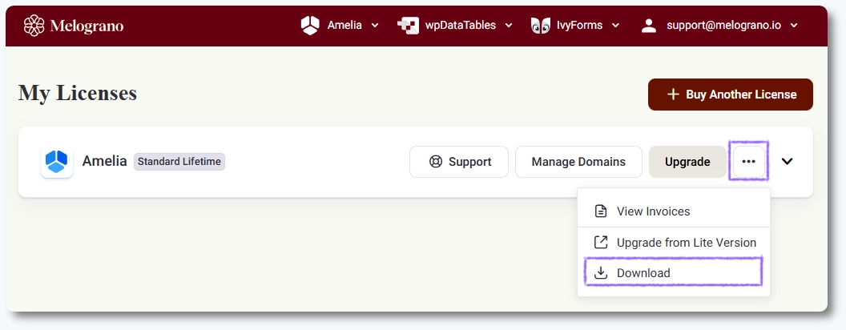Expand the support@melograno.io account menu
This screenshot has width=846, height=330.
pos(794,26)
